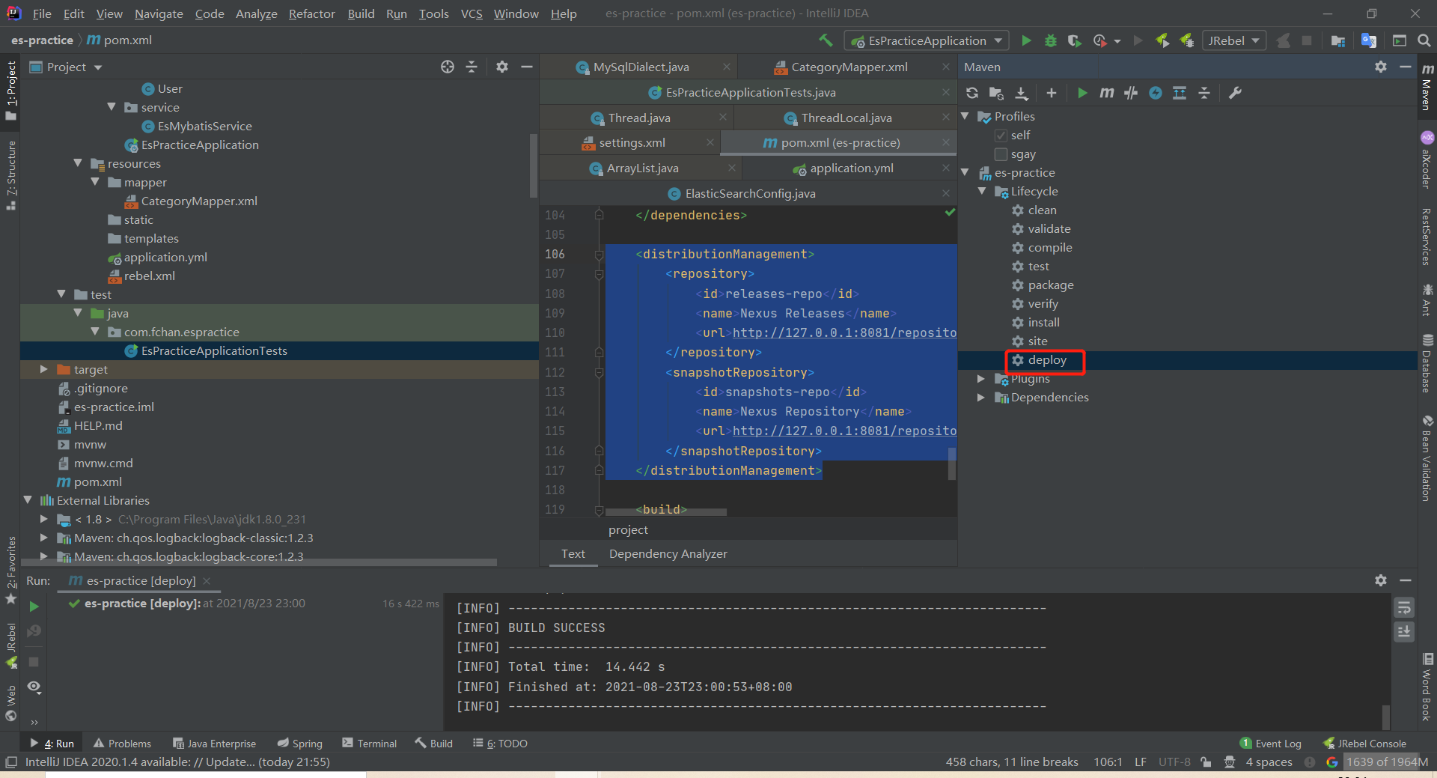Click Scroll to End in Run console
This screenshot has width=1437, height=778.
coord(1404,632)
